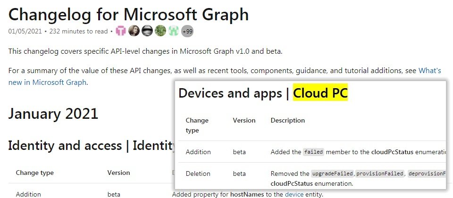
Task: Click the Changelog for Microsoft Graph title
Action: [x=128, y=14]
